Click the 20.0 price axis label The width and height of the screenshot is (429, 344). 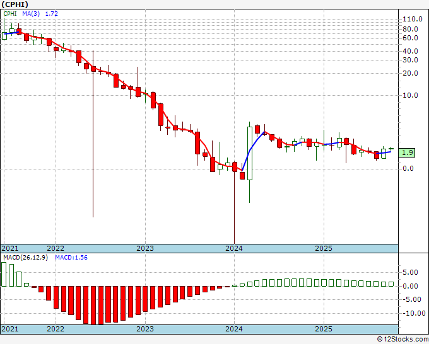pyautogui.click(x=410, y=73)
